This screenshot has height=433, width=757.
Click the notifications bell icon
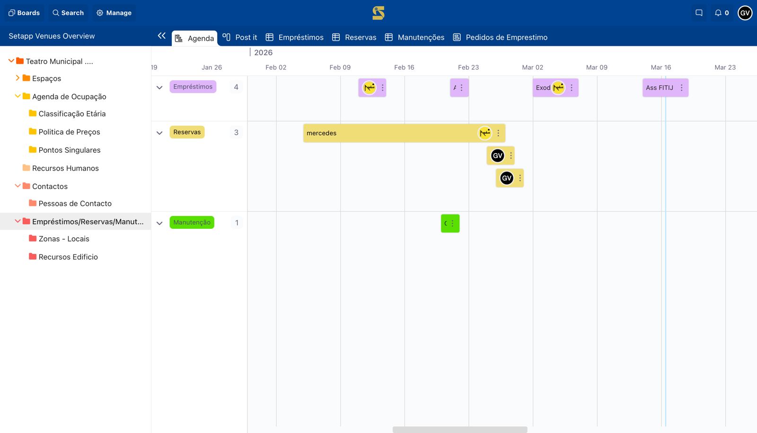click(719, 13)
